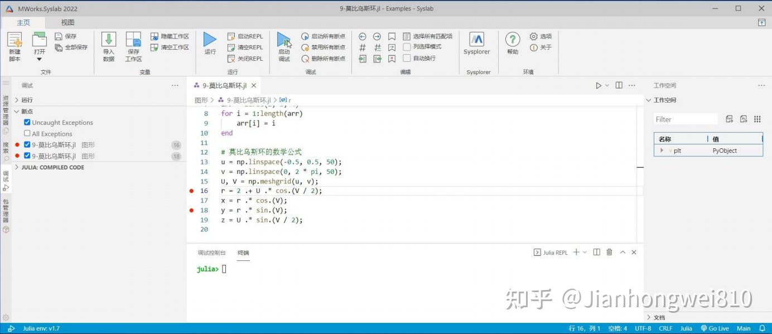
Task: Click Go Live in the status bar
Action: [715, 328]
